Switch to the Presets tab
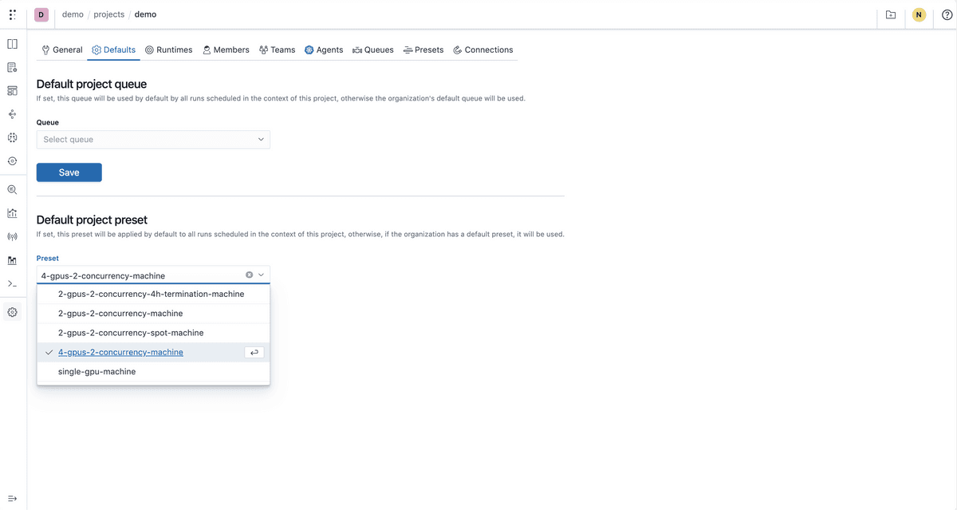The width and height of the screenshot is (957, 510). click(423, 49)
